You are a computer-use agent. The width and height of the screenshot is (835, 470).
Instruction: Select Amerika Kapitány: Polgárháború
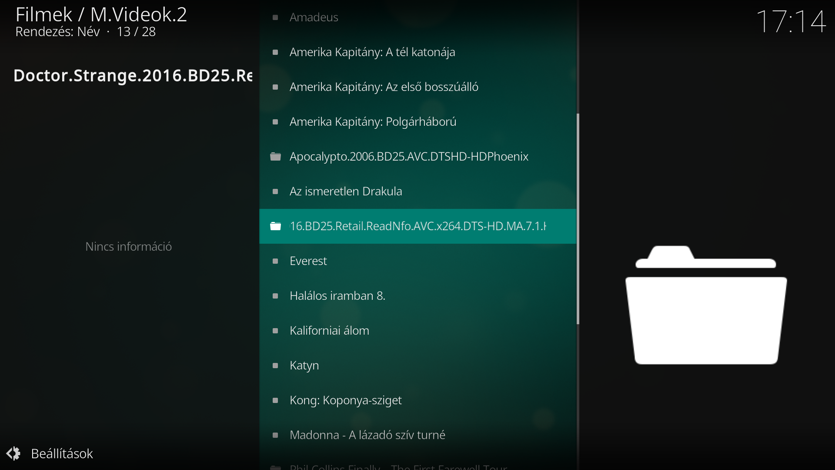coord(417,122)
